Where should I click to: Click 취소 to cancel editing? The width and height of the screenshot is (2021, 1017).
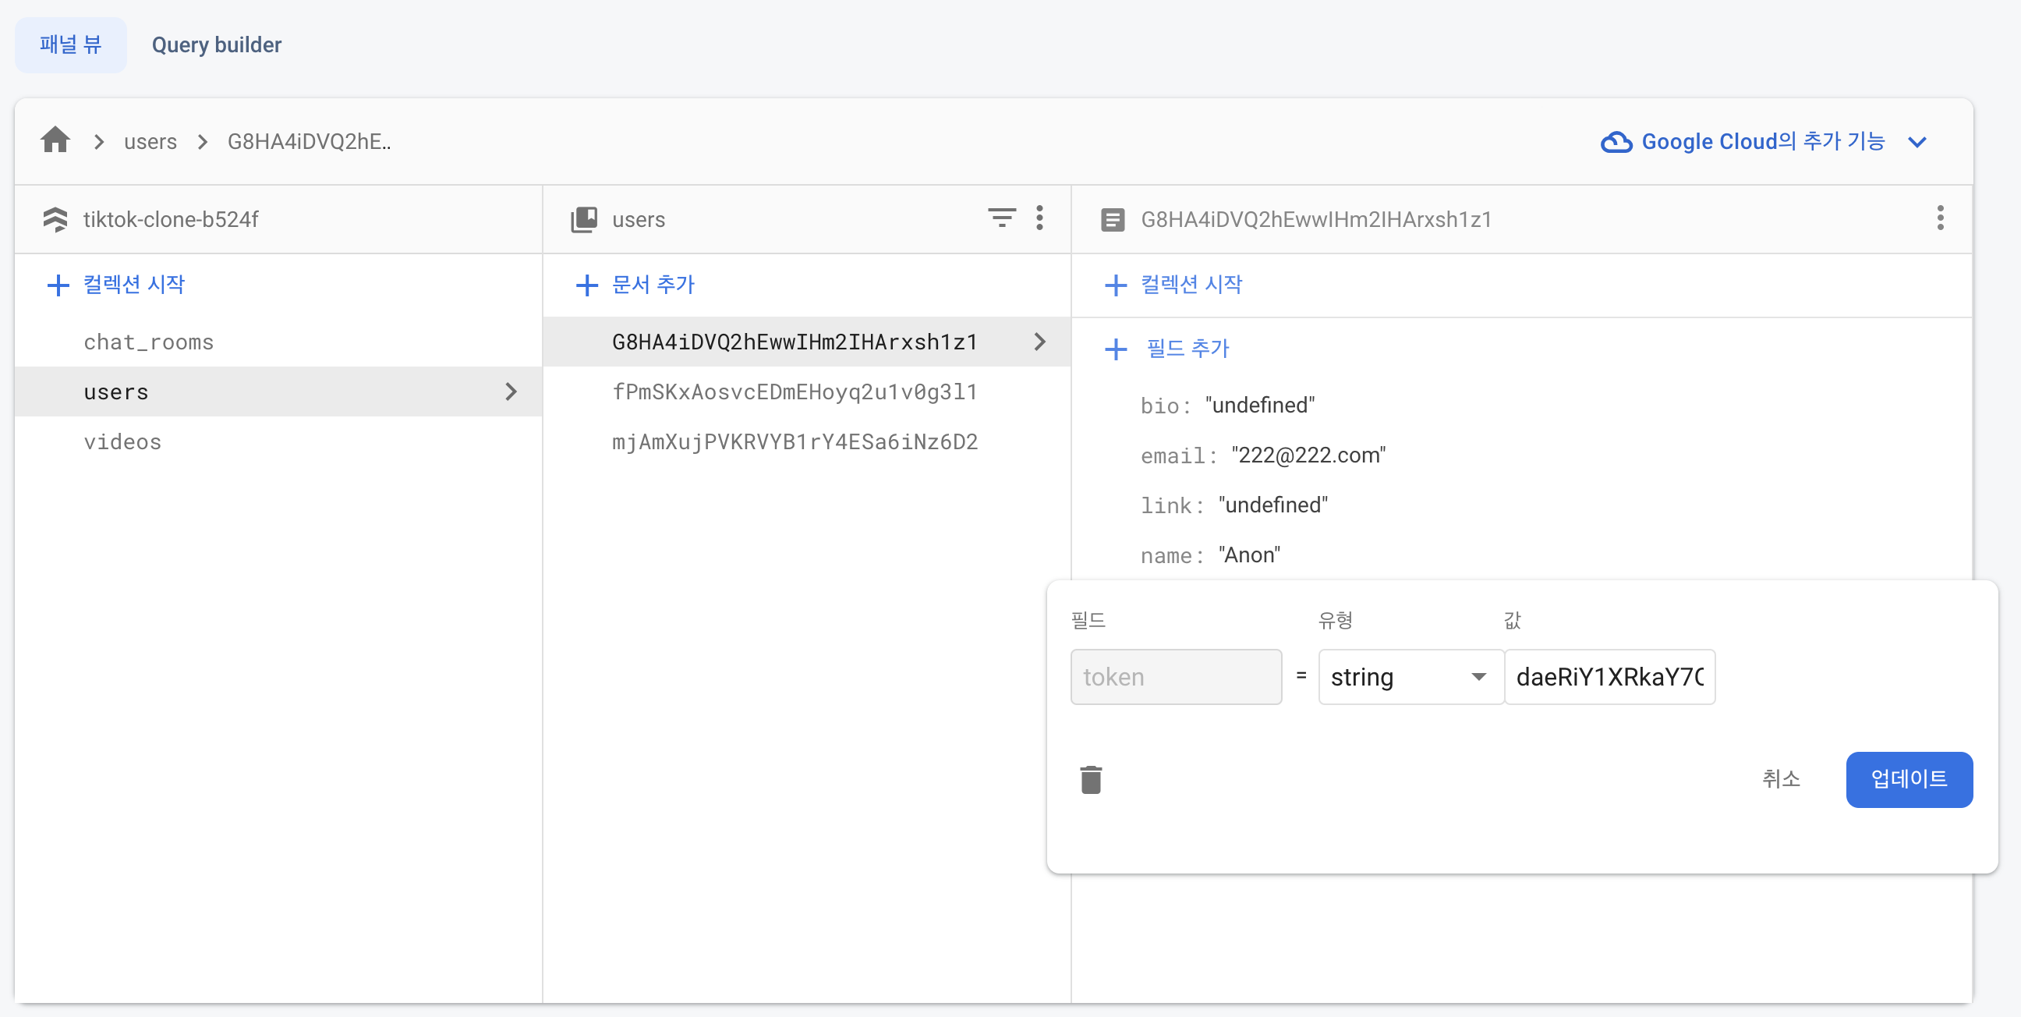(1781, 778)
